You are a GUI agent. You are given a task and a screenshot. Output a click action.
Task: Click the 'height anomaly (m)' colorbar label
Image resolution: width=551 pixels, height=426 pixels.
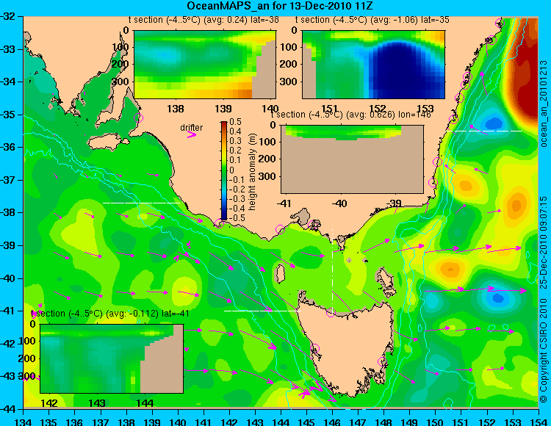(x=252, y=172)
